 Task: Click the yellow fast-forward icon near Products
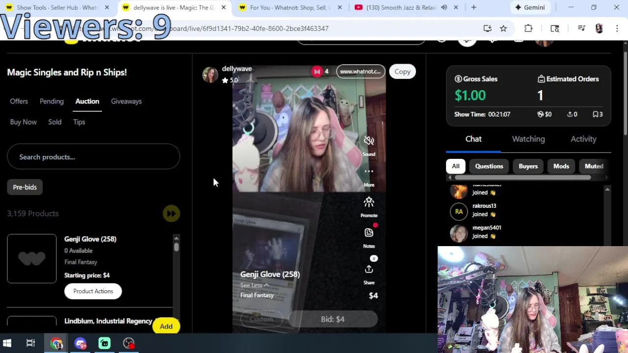pyautogui.click(x=171, y=213)
